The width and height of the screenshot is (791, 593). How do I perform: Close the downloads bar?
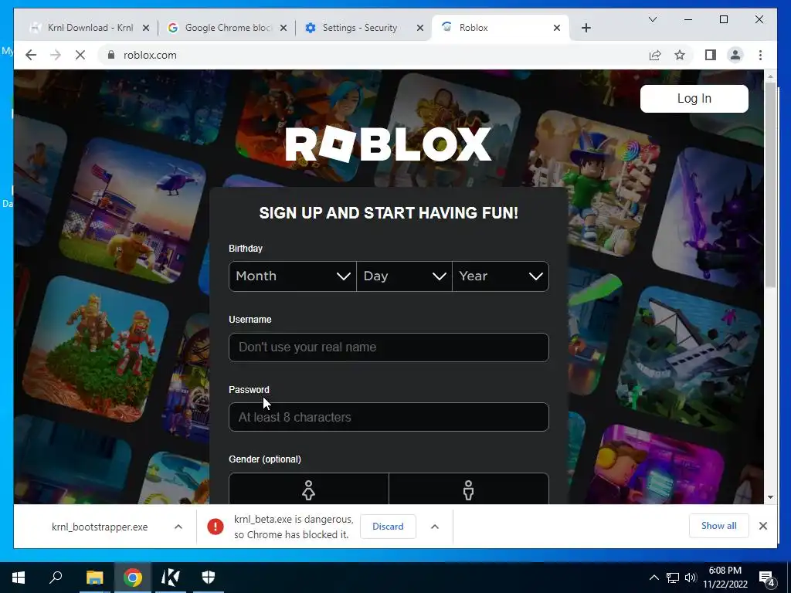coord(763,526)
